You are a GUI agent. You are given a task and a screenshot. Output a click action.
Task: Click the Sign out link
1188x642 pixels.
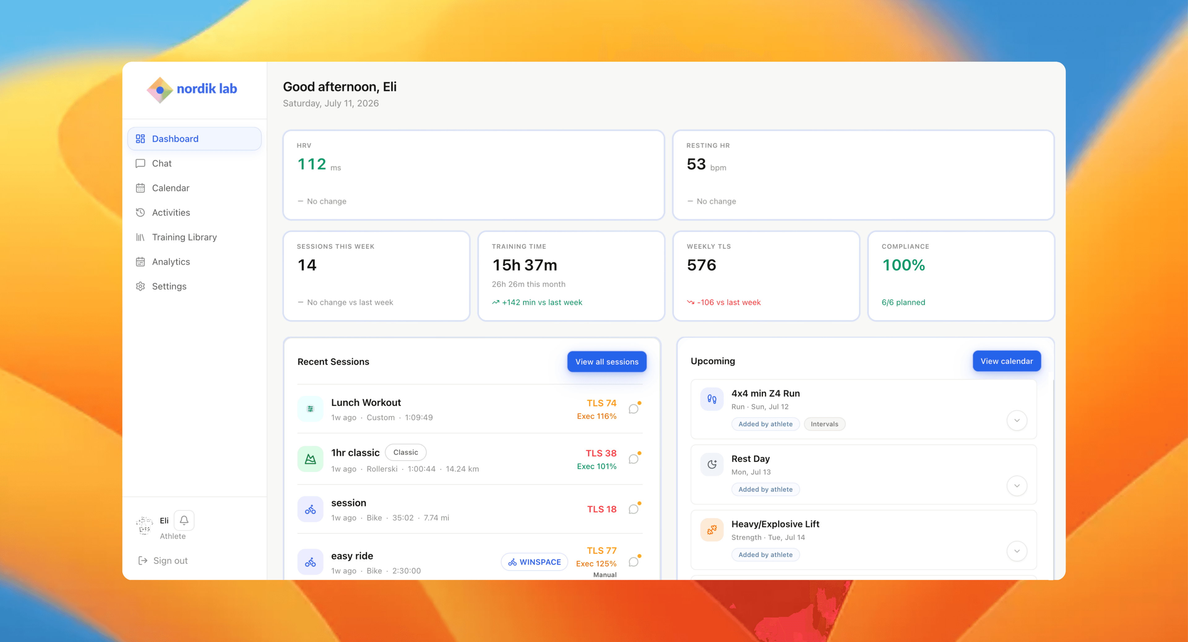click(x=163, y=560)
